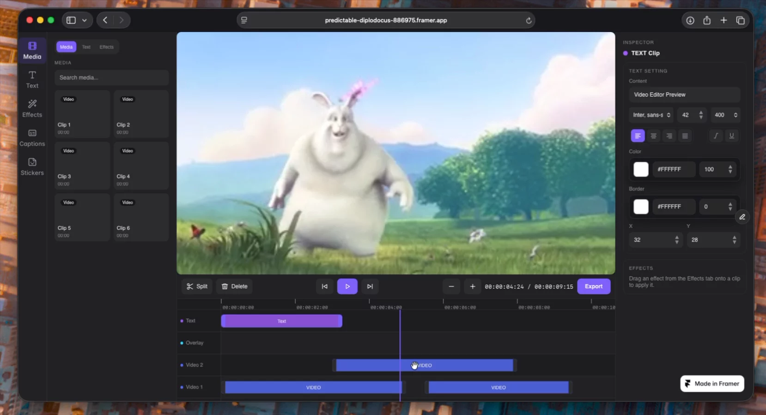Edit the Video Editor Preview content field
Screen dimensions: 766x415
tap(685, 95)
